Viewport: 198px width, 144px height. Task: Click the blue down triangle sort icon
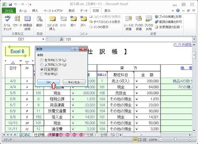[x=27, y=62]
